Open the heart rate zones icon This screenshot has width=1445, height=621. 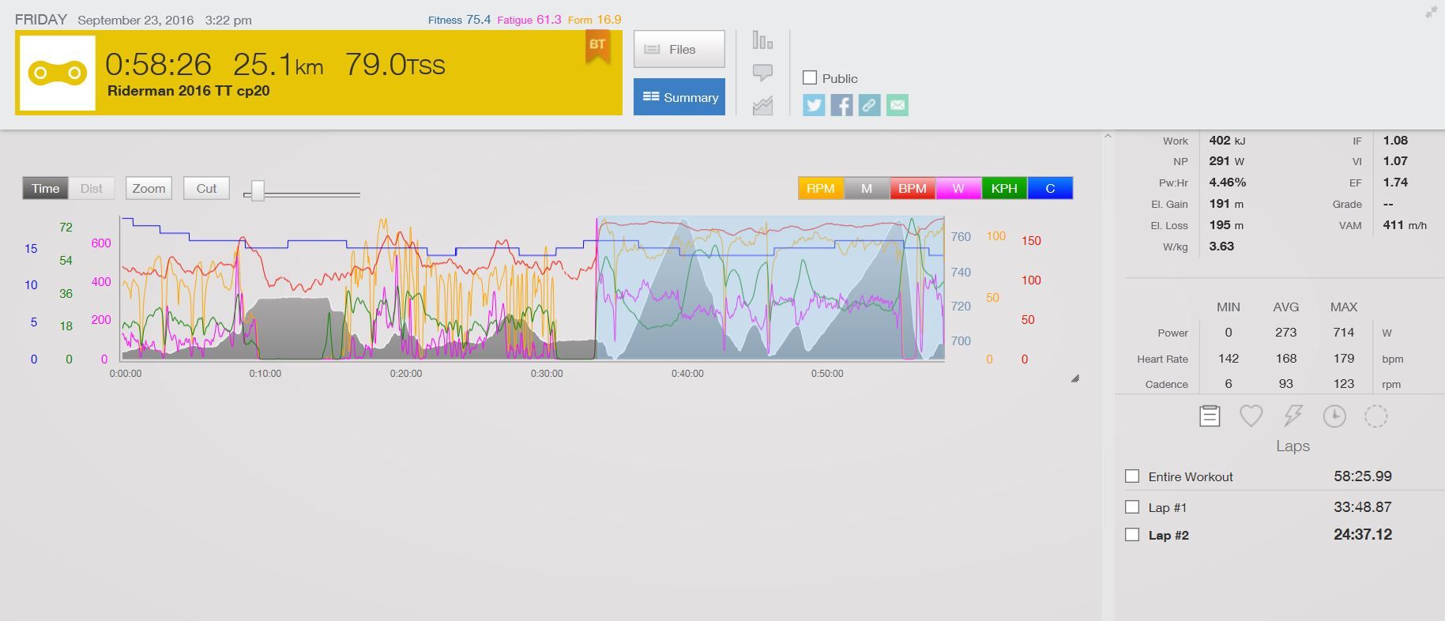click(1251, 416)
